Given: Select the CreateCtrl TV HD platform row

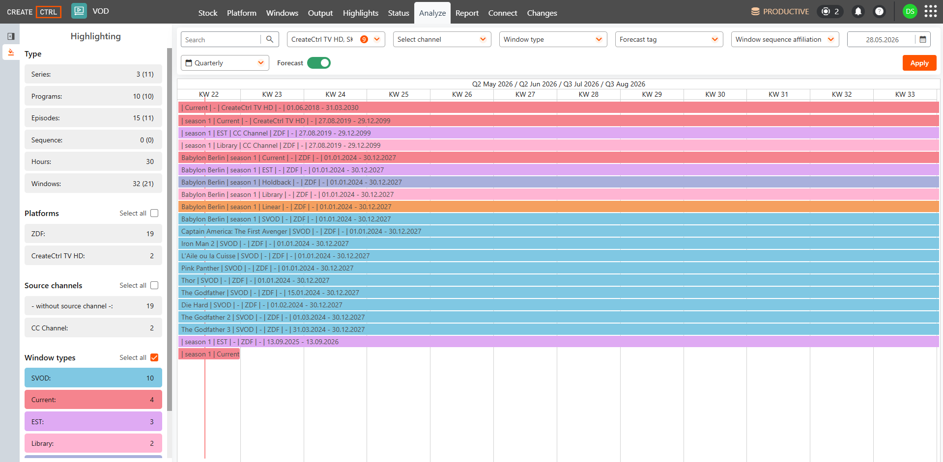Looking at the screenshot, I should click(93, 256).
